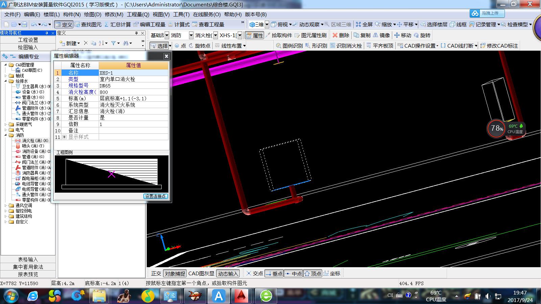
Task: Toggle 正交 orthogonal mode
Action: (x=156, y=273)
